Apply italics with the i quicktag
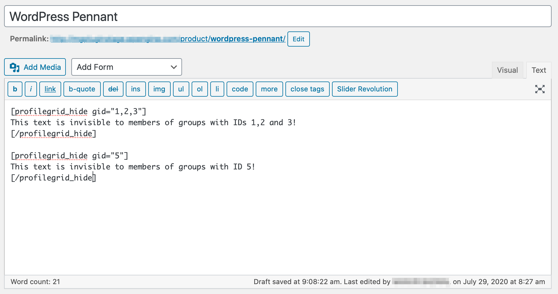Image resolution: width=558 pixels, height=294 pixels. pyautogui.click(x=31, y=89)
